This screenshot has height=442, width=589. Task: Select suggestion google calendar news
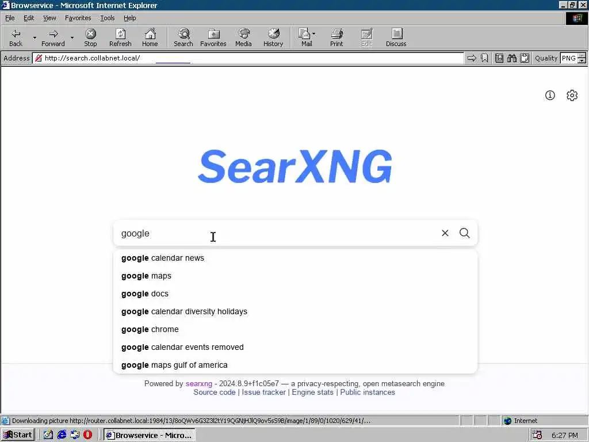295,258
